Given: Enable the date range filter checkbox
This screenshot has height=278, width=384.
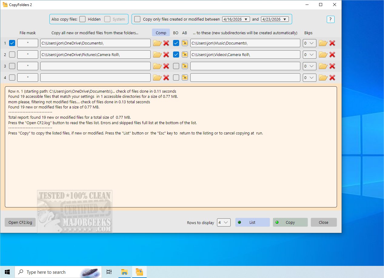Looking at the screenshot, I should (x=138, y=19).
